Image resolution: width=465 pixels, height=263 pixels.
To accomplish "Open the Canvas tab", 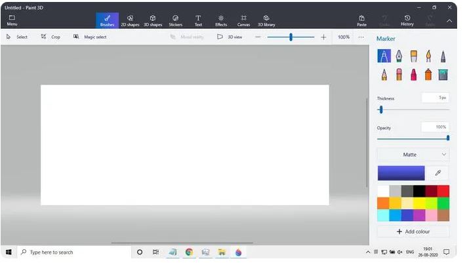I will 243,20.
